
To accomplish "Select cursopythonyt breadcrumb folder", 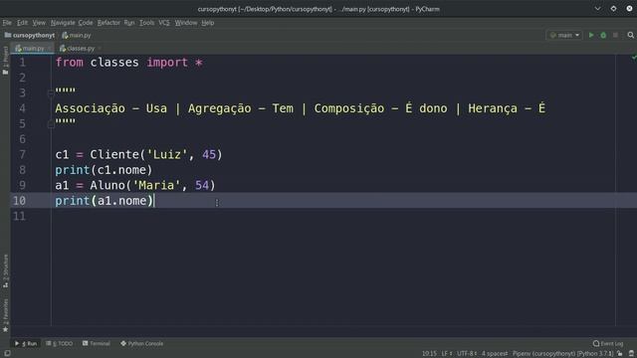I will pos(29,36).
